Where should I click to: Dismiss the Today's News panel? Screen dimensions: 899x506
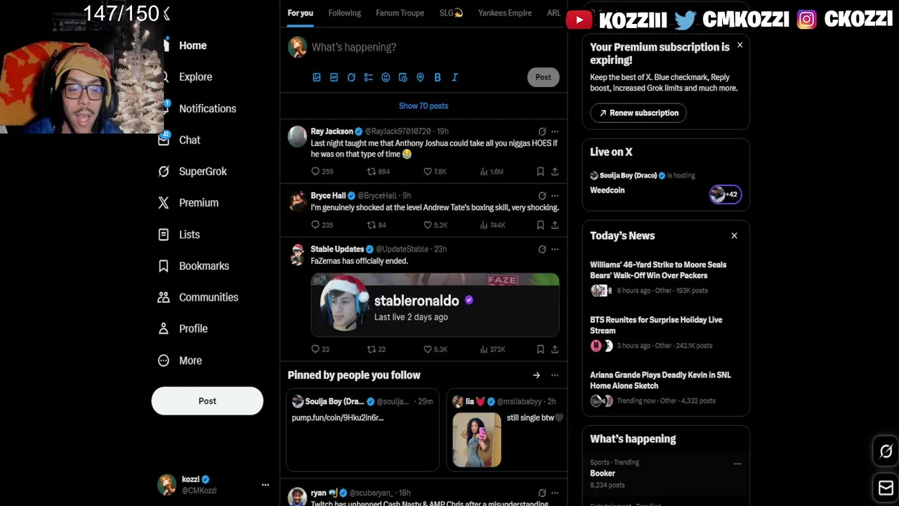click(735, 236)
